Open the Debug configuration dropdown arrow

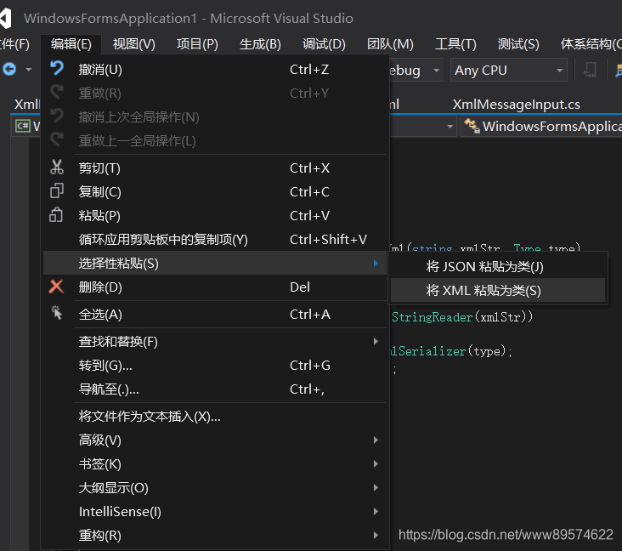[x=437, y=71]
